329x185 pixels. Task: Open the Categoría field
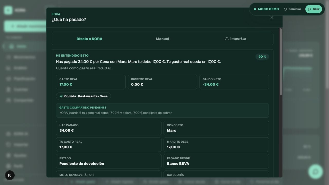pyautogui.click(x=216, y=174)
